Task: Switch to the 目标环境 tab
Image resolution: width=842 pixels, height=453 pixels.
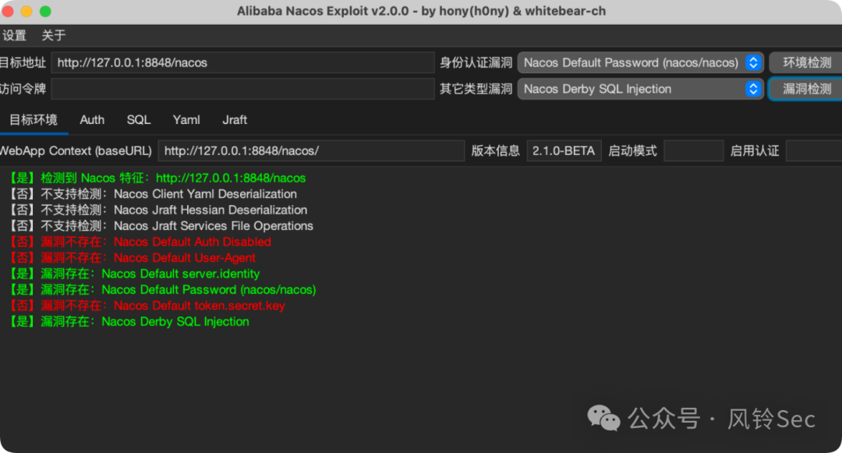Action: 34,120
